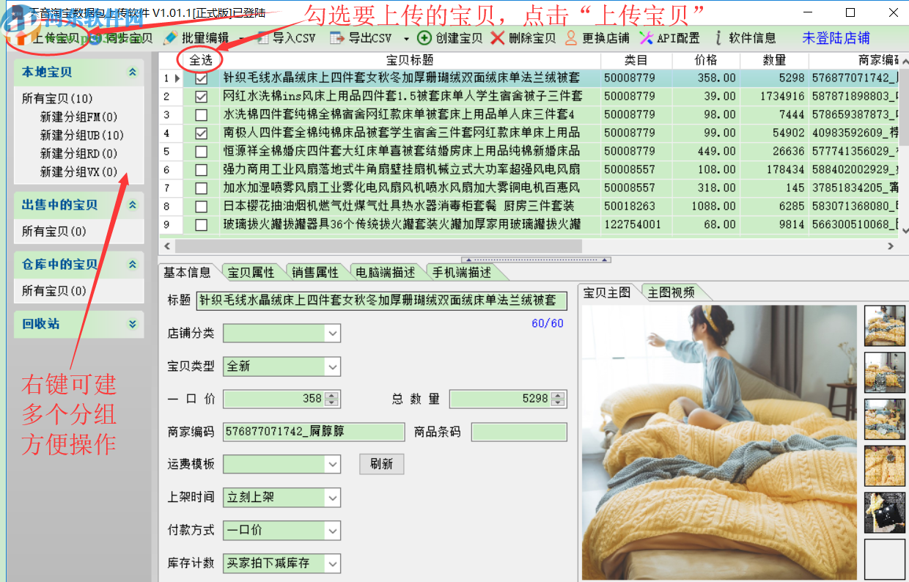The image size is (909, 582).
Task: Check the 玻璃拔火罐 row checkbox
Action: point(201,224)
